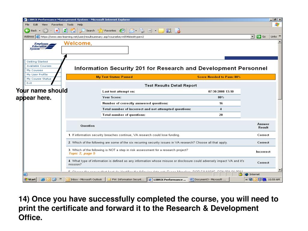This screenshot has height=231, width=308.
Task: Open the Back button history dropdown arrow
Action: 40,31
